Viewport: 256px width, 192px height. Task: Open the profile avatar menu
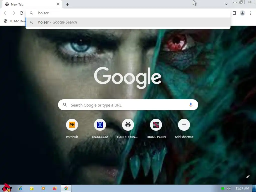[x=242, y=13]
